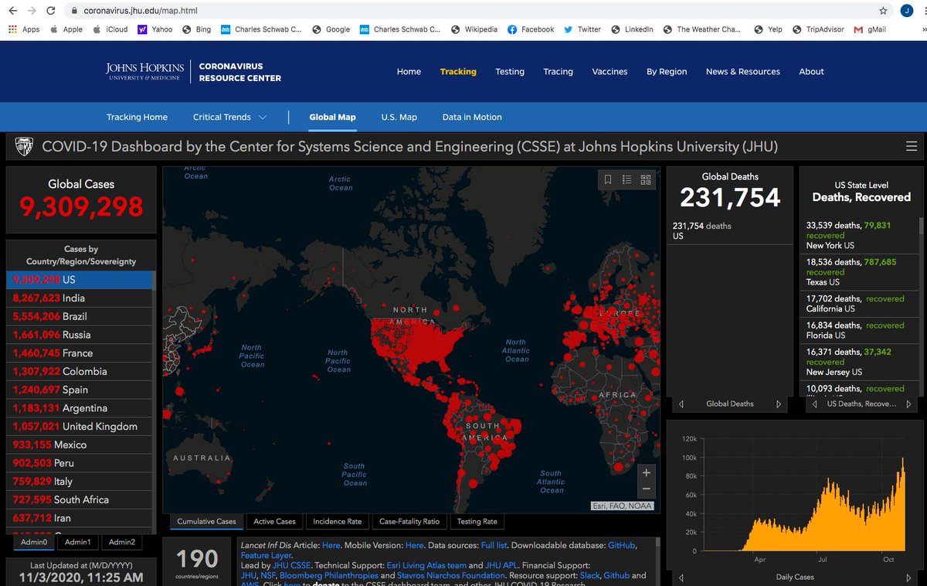Zoom in on the map with plus
This screenshot has width=927, height=586.
(646, 472)
